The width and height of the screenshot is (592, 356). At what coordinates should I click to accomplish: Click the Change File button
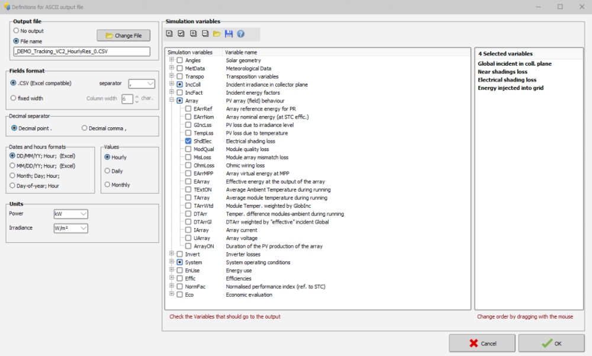[x=123, y=36]
